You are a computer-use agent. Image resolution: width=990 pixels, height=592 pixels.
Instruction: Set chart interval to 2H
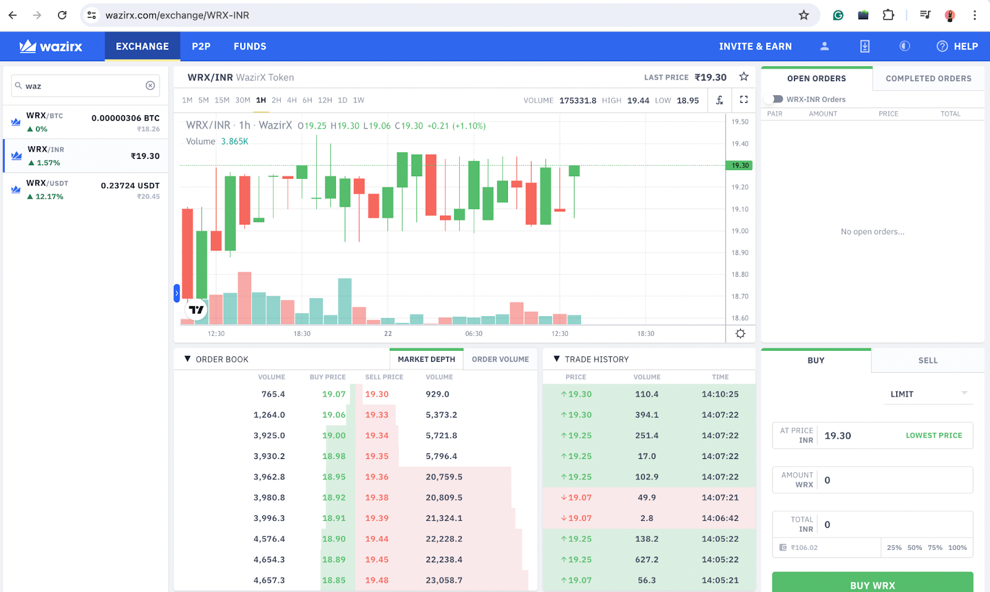(x=277, y=100)
